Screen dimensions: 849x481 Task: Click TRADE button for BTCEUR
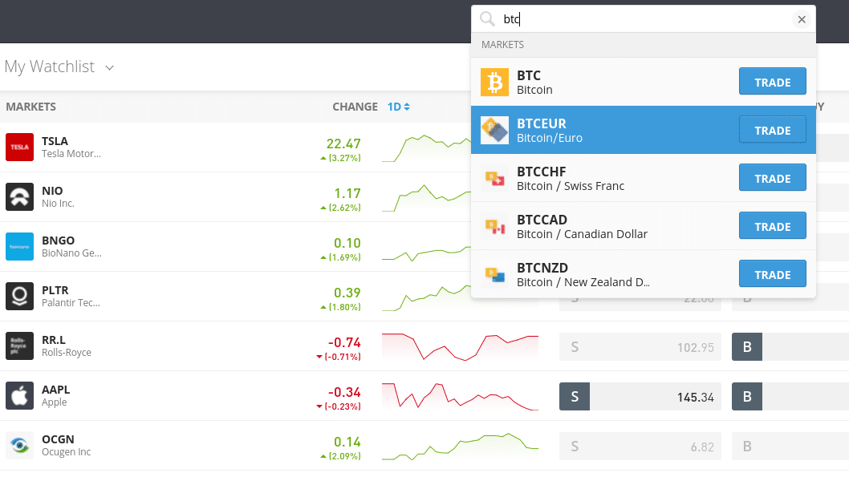point(773,131)
